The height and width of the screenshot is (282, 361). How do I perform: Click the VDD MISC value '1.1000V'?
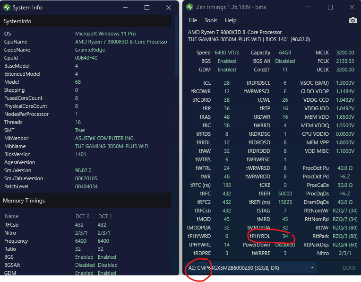pyautogui.click(x=345, y=151)
